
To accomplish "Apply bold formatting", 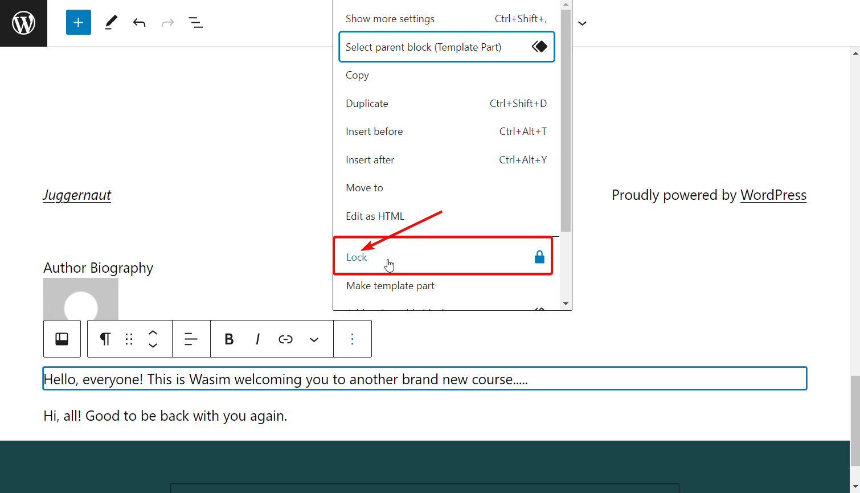I will [229, 339].
